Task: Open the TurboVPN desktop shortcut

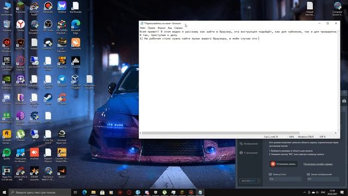Action: pos(76,44)
